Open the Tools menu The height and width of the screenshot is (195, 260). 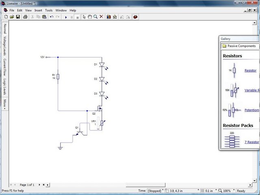tap(49, 10)
